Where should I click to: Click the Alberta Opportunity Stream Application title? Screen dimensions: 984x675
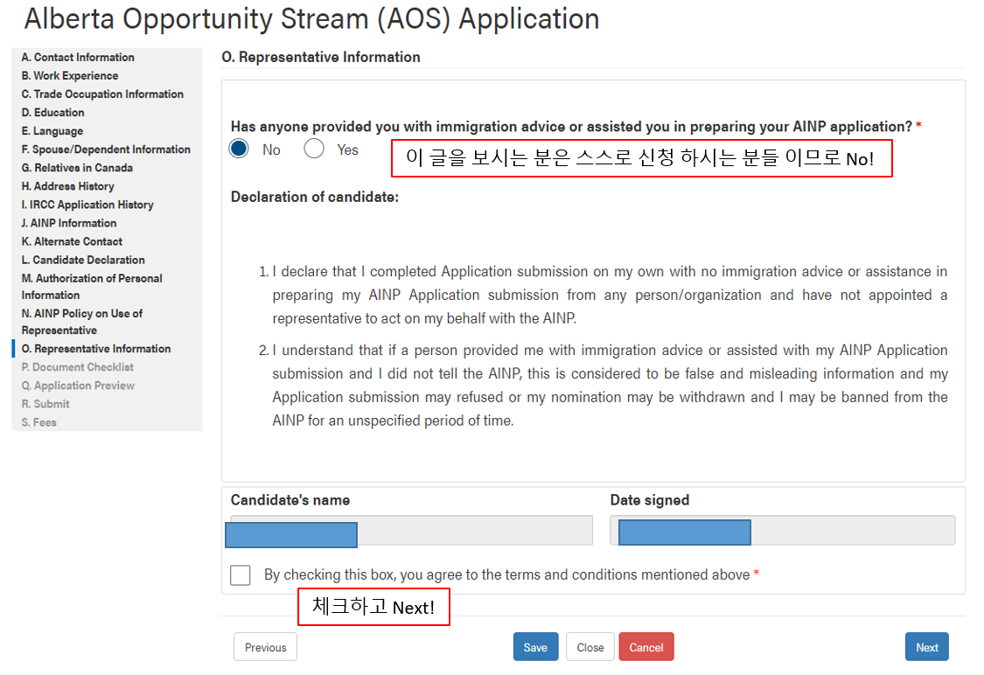[x=312, y=19]
